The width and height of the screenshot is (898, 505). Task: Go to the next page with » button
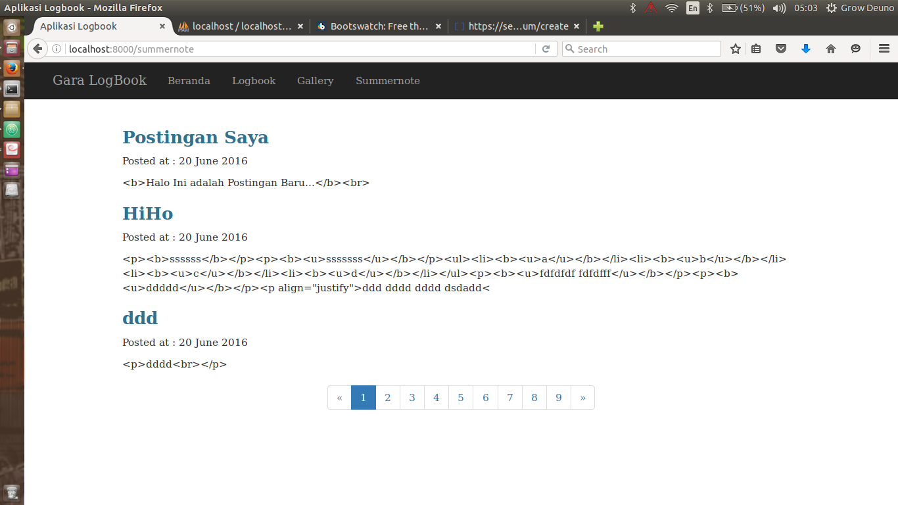point(582,397)
